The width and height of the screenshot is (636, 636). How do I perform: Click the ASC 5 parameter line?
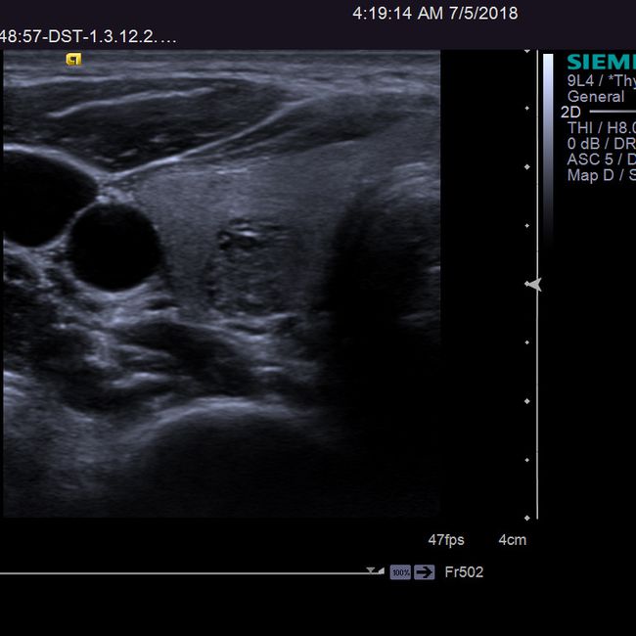(x=601, y=159)
